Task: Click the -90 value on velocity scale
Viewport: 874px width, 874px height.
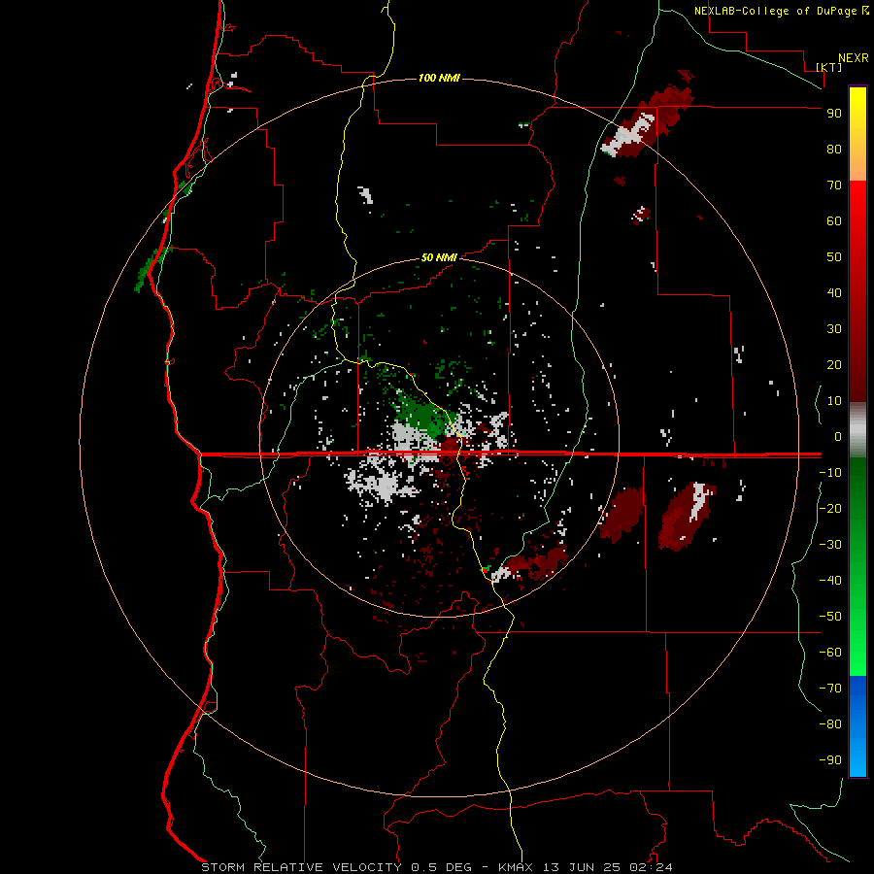Action: tap(830, 759)
